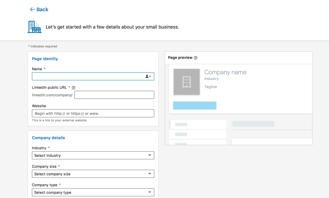This screenshot has width=329, height=198.
Task: Click the LinkedIn public URL text box
Action: tap(114, 95)
